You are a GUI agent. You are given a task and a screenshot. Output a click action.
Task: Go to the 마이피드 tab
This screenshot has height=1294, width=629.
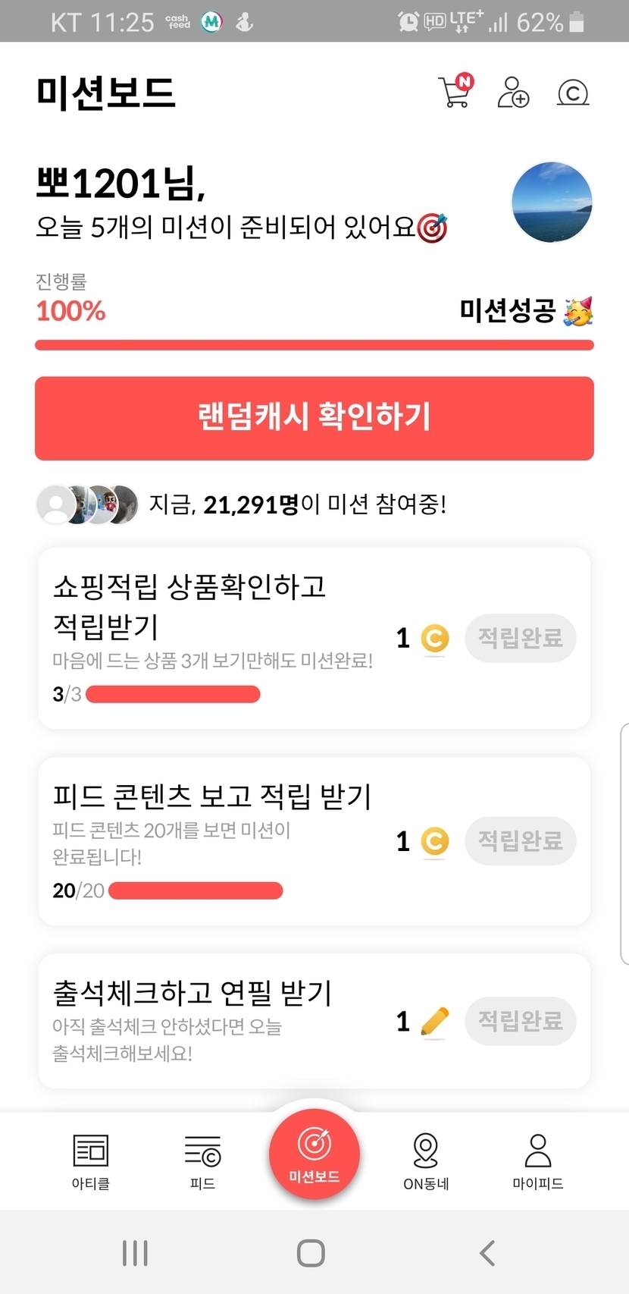pyautogui.click(x=538, y=1161)
